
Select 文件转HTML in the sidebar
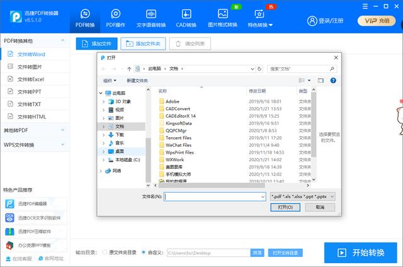pos(35,116)
